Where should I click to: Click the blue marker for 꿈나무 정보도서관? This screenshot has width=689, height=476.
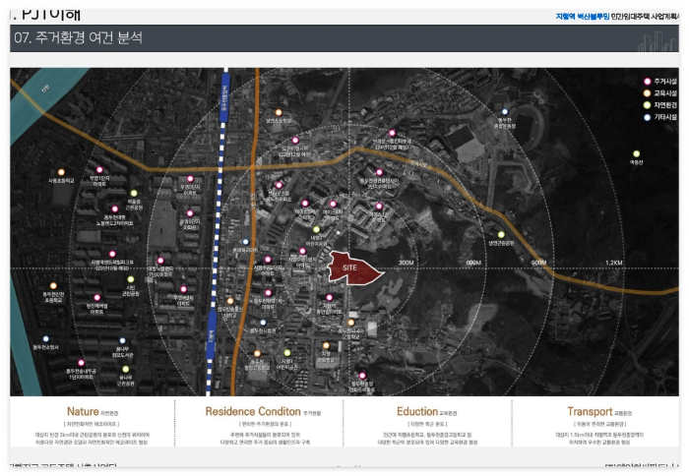(123, 340)
